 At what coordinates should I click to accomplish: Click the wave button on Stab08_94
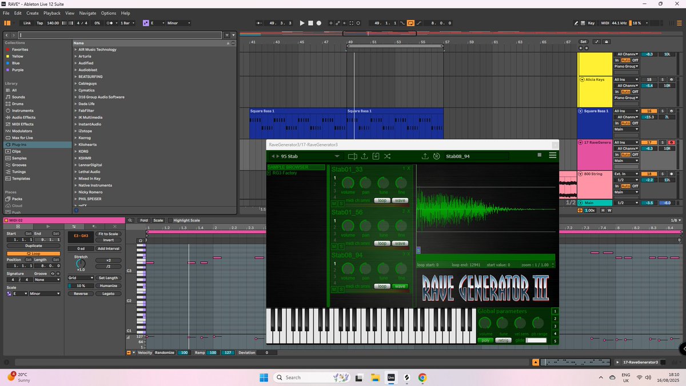pyautogui.click(x=400, y=286)
